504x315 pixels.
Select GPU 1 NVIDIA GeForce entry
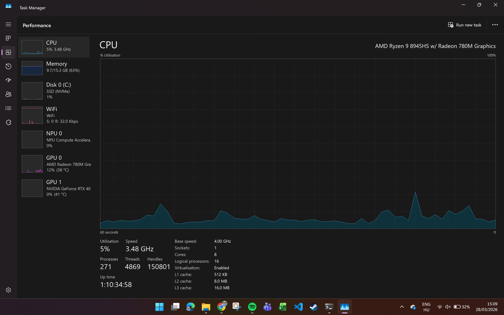pos(54,188)
